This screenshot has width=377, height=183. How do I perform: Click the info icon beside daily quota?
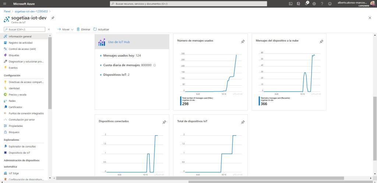[155, 65]
